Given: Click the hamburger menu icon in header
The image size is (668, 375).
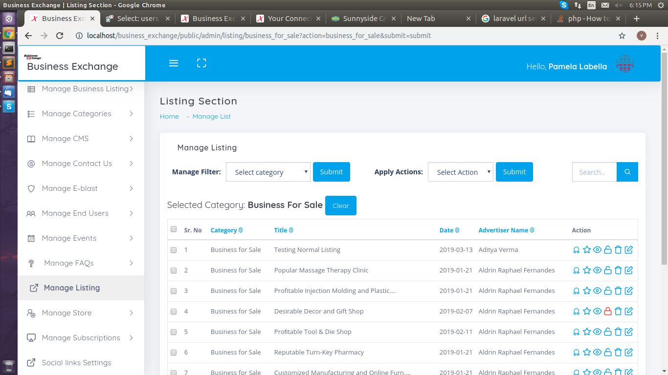Looking at the screenshot, I should pyautogui.click(x=174, y=63).
